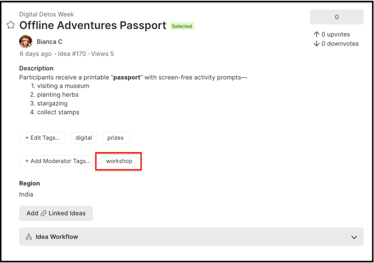Click the 0 upvotes text
This screenshot has height=263, width=374.
click(x=335, y=34)
